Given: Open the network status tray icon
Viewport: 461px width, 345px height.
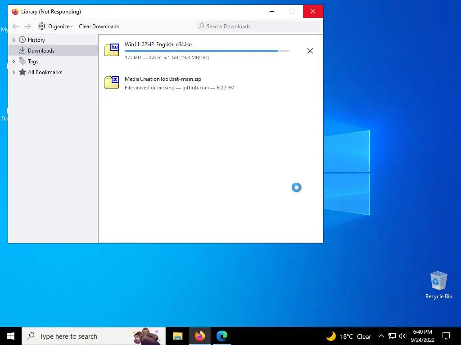Looking at the screenshot, I should click(392, 336).
